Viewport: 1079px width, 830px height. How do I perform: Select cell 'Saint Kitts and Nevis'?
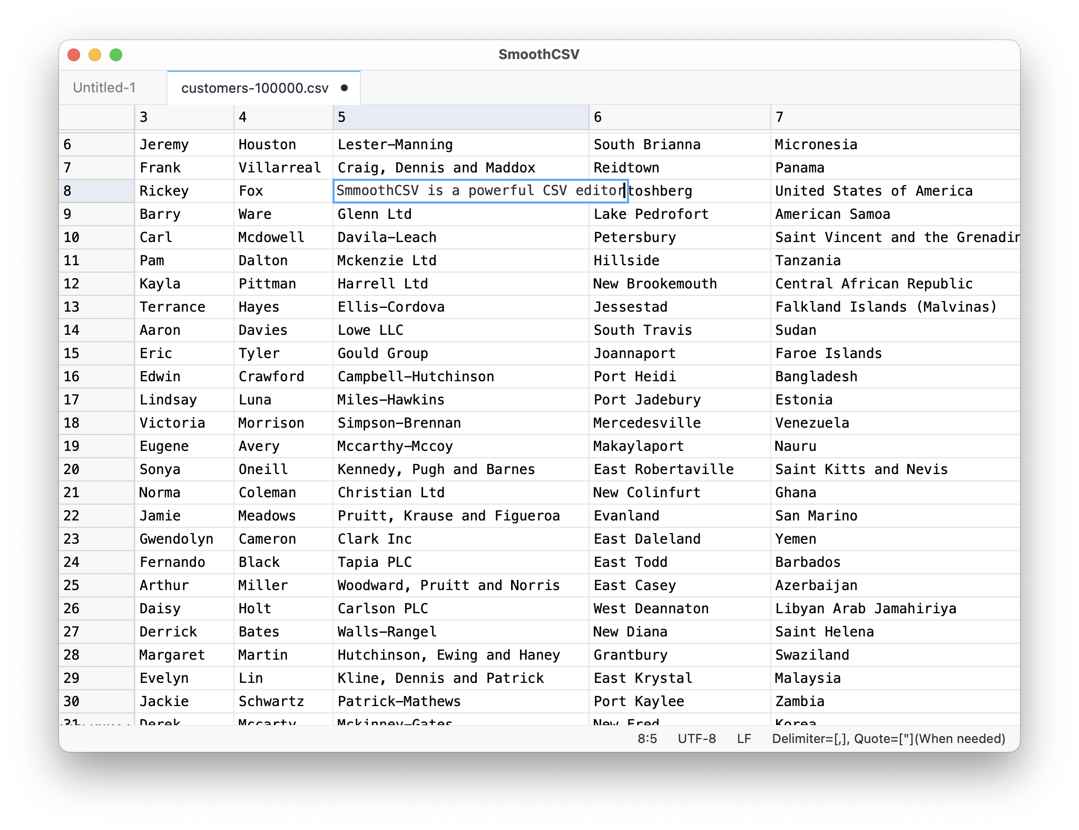coord(895,469)
